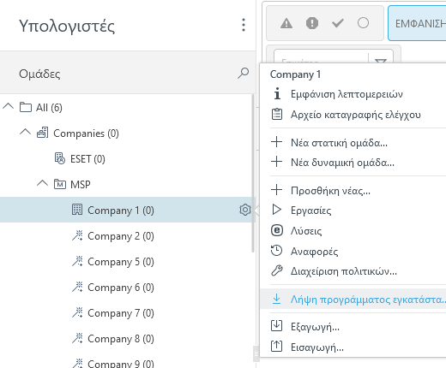
Task: Click the groups tree vertical scrollbar
Action: 253,173
